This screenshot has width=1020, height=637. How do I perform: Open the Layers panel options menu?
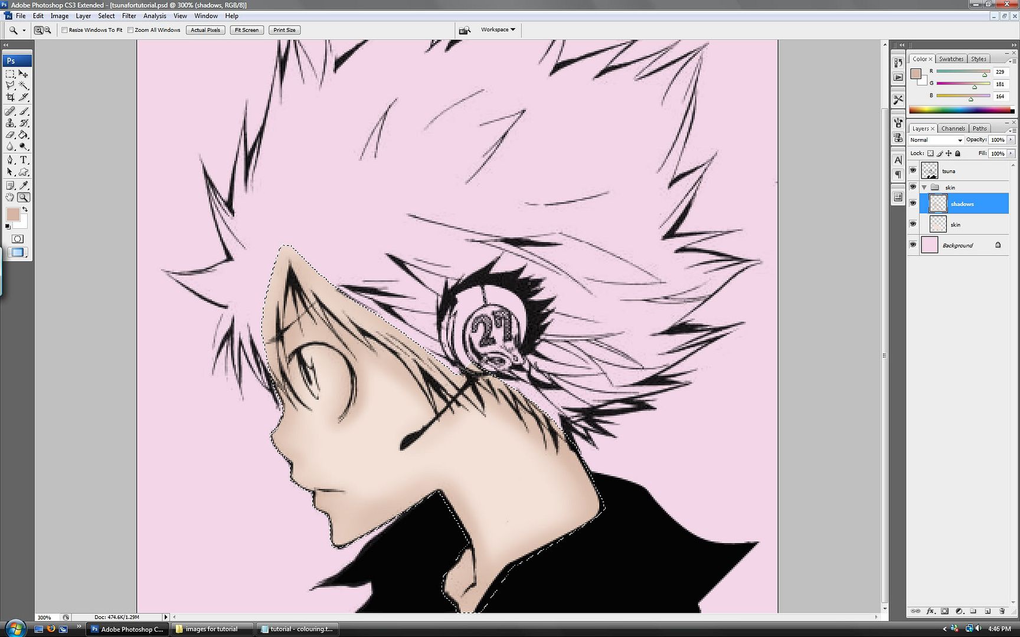coord(1012,130)
